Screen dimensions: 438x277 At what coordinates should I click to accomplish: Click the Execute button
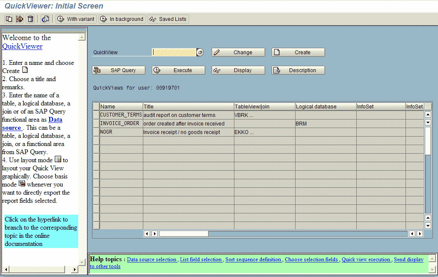point(178,70)
